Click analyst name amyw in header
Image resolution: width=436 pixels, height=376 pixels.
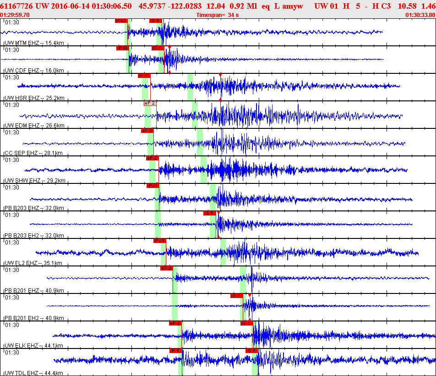pos(293,6)
